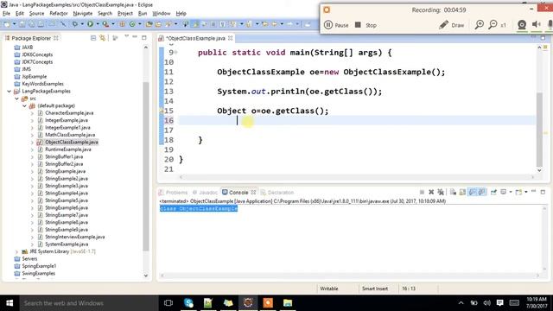The width and height of the screenshot is (553, 311).
Task: Open the Package Explorer View Menu triangle
Action: tap(126, 37)
